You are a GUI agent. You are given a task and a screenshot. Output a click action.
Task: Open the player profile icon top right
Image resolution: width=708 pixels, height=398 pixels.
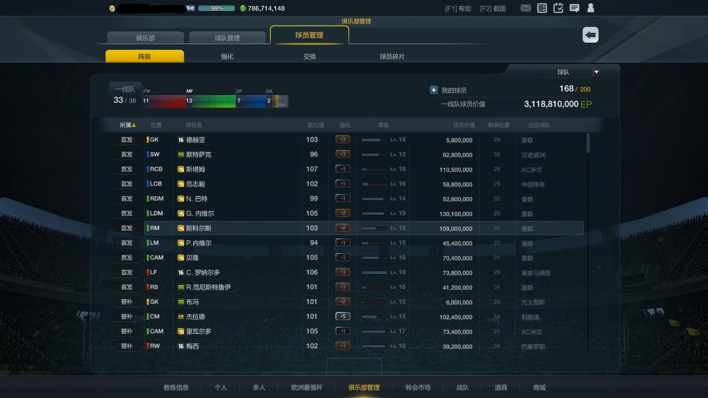pos(591,8)
